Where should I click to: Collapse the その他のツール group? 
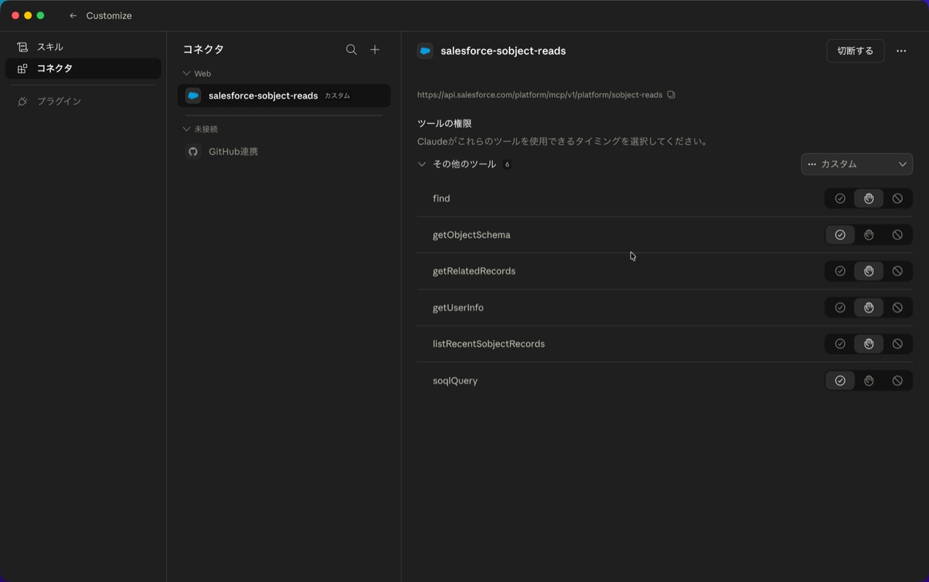422,164
